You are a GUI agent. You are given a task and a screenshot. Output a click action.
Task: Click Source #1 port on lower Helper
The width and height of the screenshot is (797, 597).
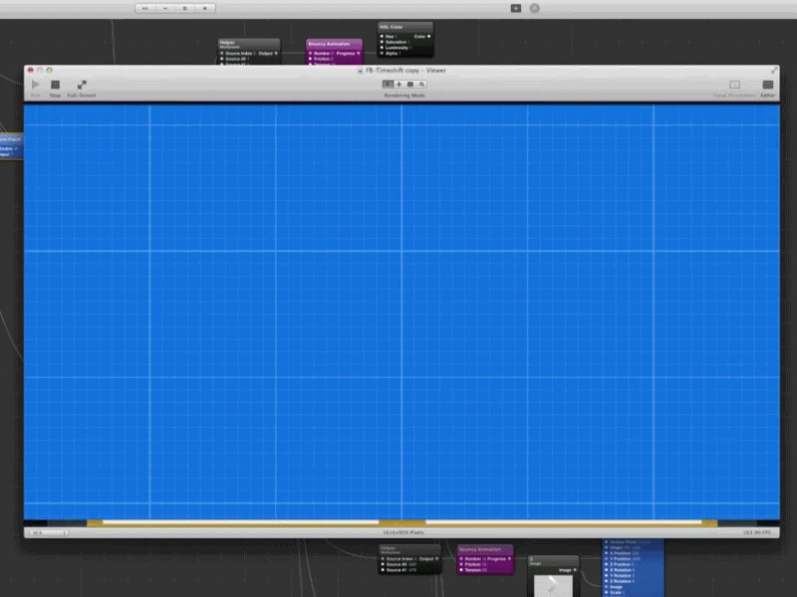tap(383, 570)
